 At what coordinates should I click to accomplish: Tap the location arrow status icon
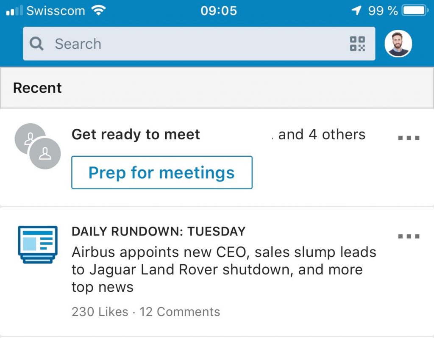click(356, 11)
